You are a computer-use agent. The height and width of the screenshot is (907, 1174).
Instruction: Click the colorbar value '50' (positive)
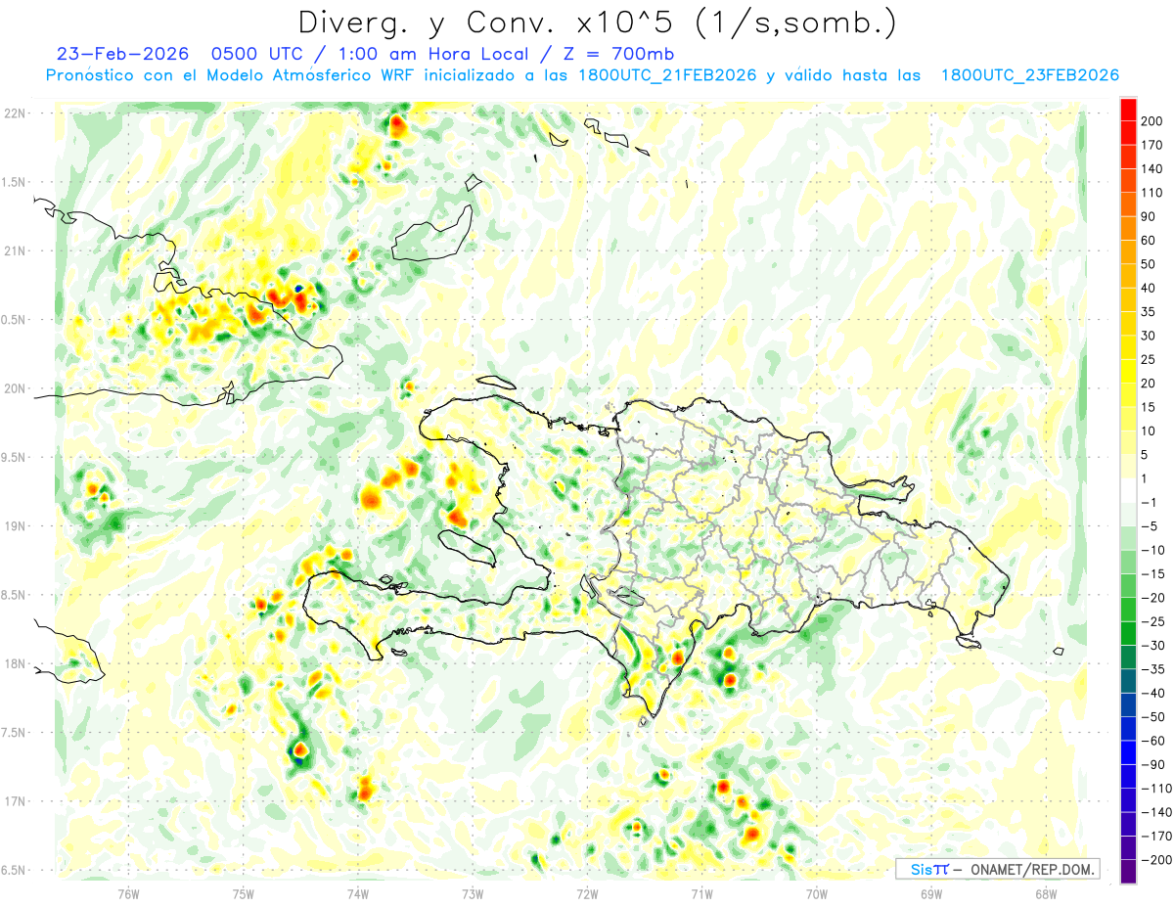tap(1149, 264)
